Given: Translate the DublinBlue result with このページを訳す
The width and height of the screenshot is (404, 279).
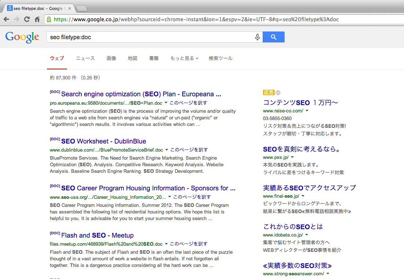Looking at the screenshot, I should point(189,150).
